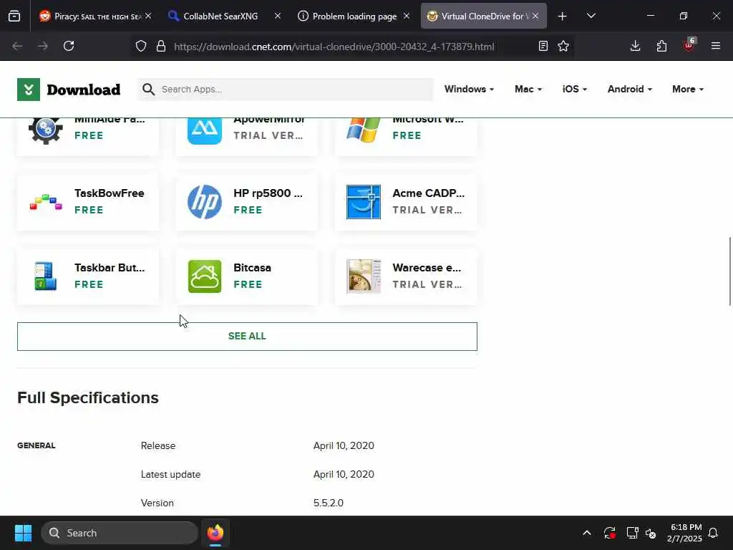
Task: Open the Bitcasa cloud icon
Action: point(205,276)
